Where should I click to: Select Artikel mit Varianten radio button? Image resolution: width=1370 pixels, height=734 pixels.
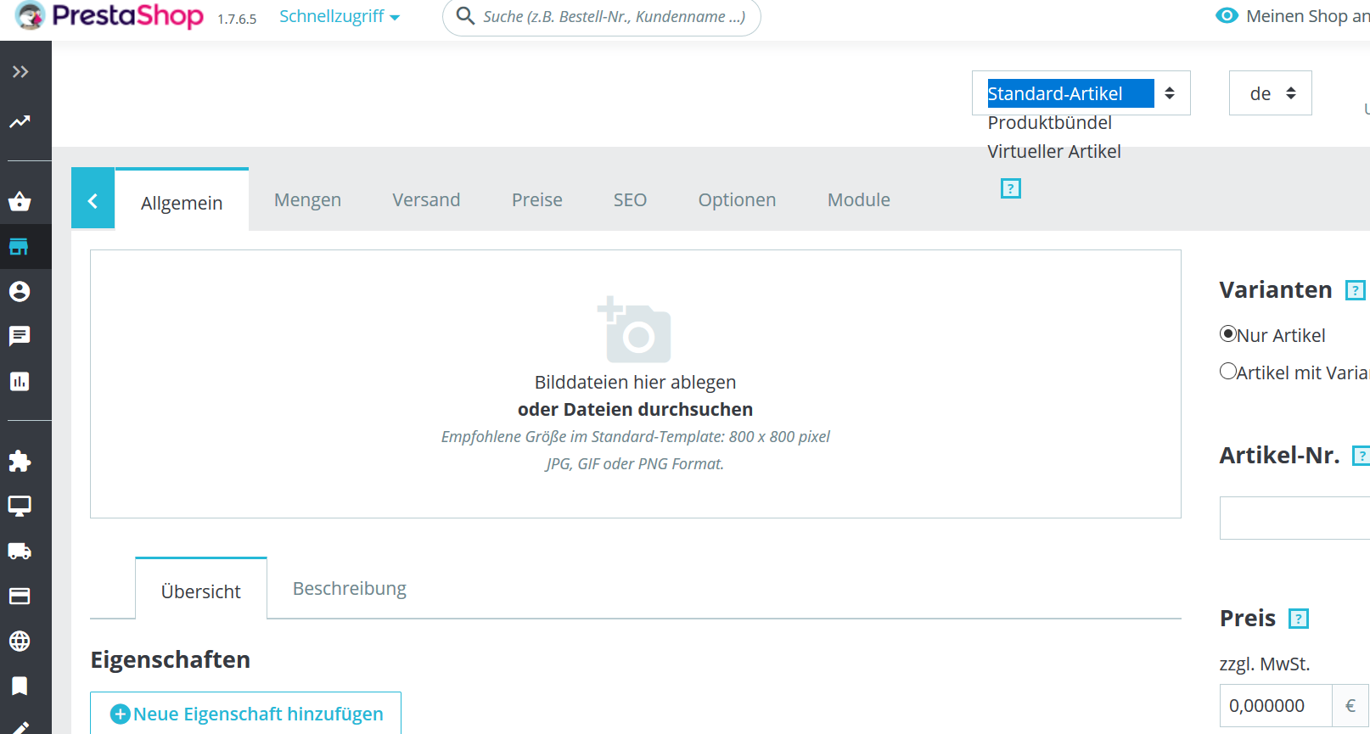(1227, 371)
